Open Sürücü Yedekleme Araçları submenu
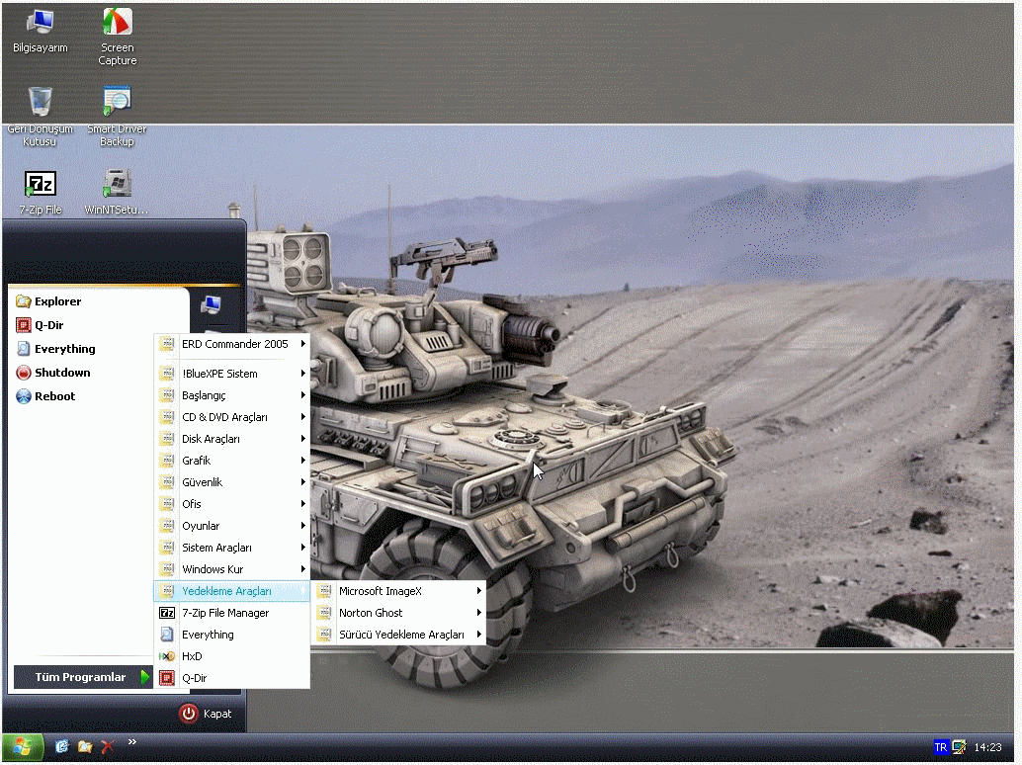 point(398,634)
